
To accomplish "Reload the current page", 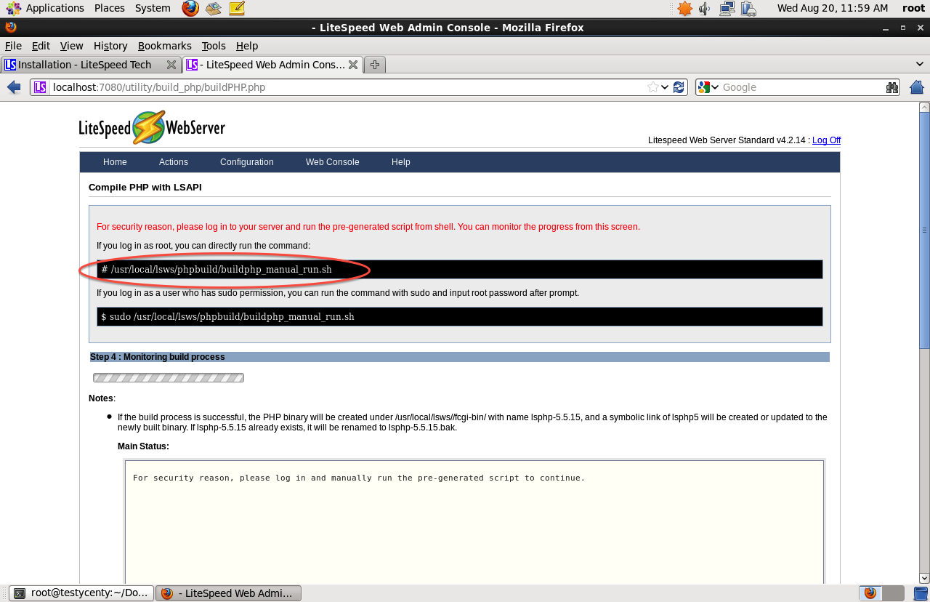I will (x=679, y=87).
